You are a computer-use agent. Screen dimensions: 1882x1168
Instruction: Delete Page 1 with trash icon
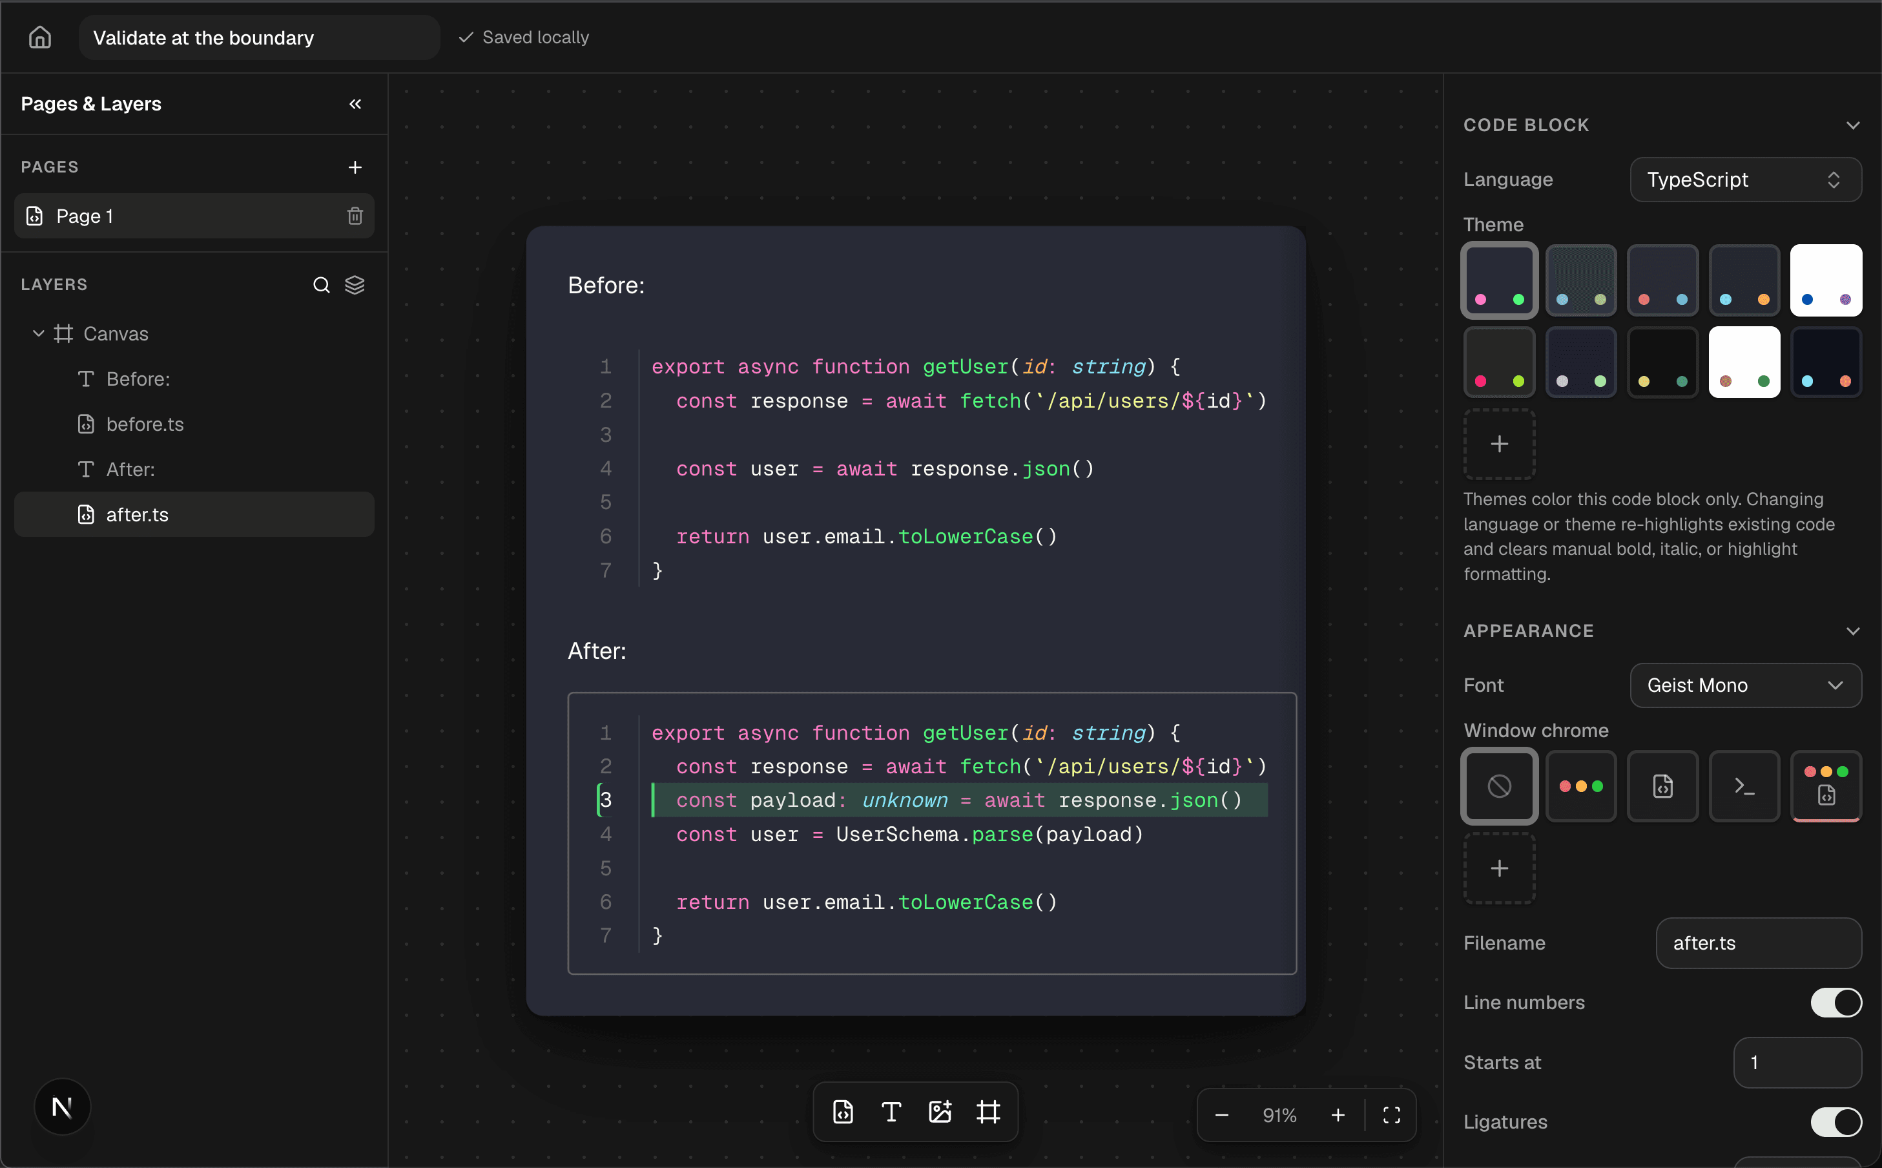pyautogui.click(x=355, y=216)
